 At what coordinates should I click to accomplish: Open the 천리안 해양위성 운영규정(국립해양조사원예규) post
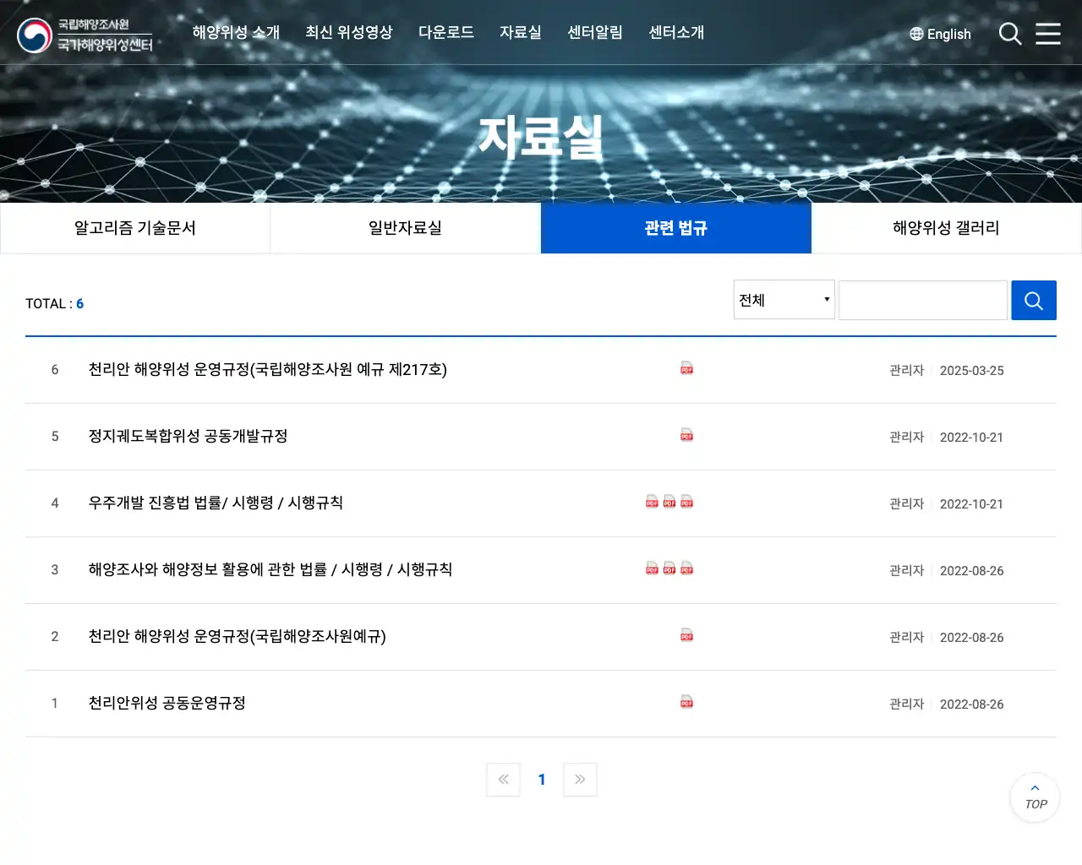pyautogui.click(x=238, y=636)
